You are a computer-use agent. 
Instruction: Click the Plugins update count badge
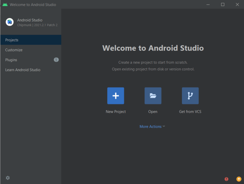click(56, 60)
